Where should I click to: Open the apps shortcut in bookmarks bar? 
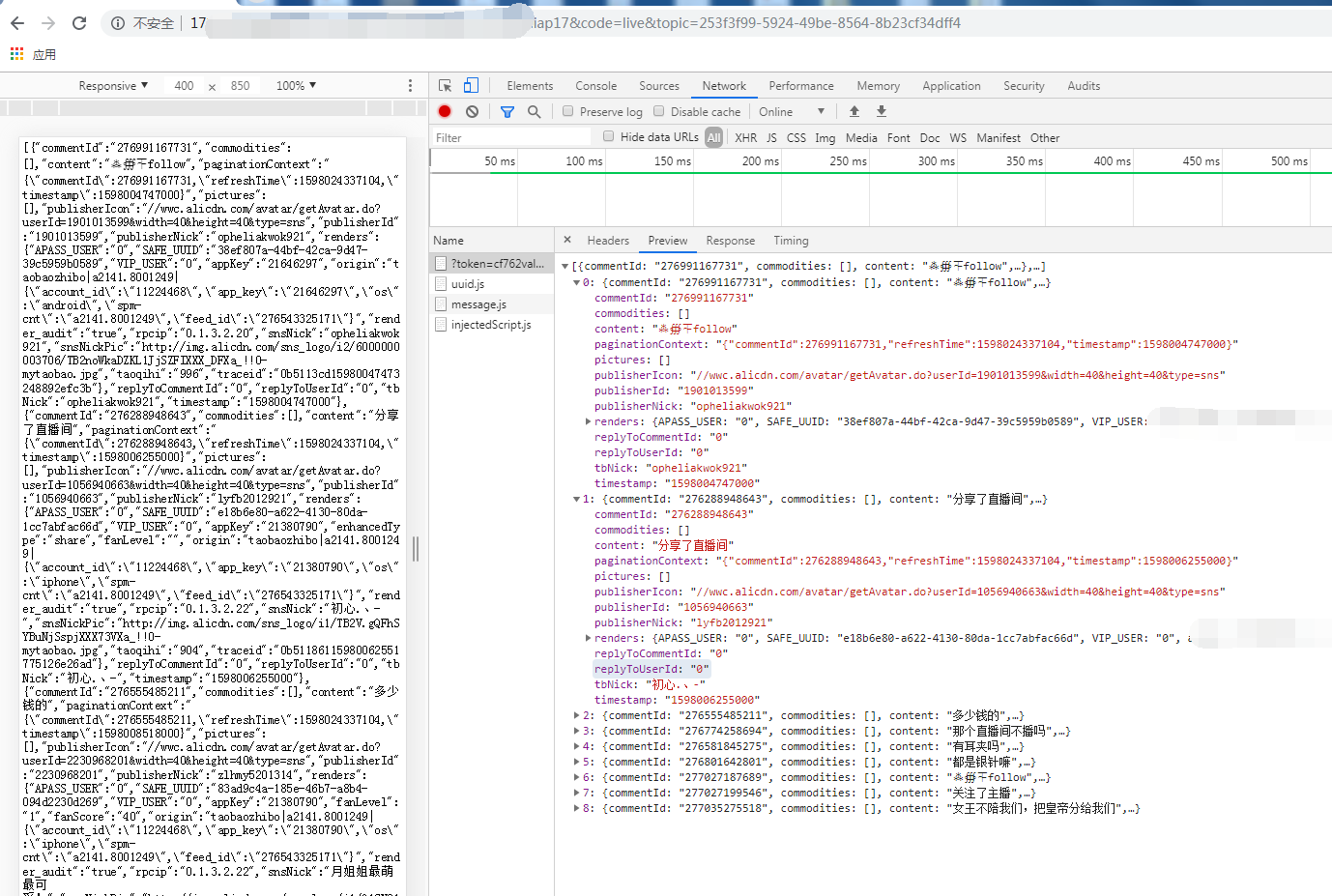[x=33, y=55]
